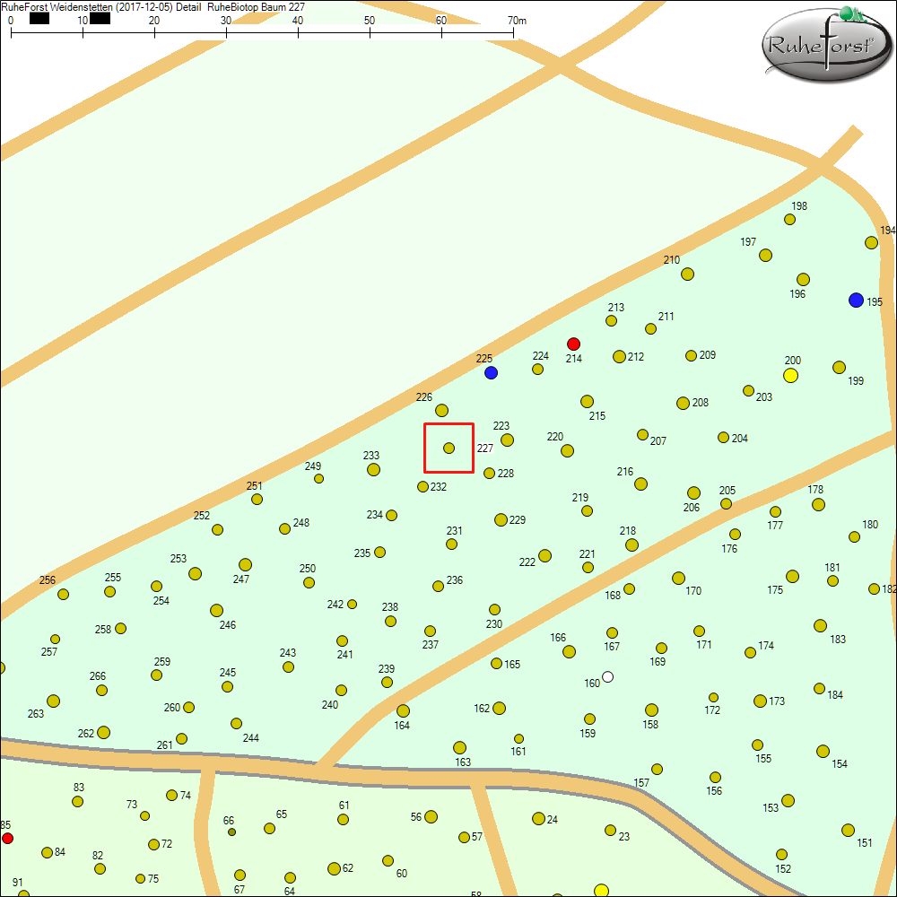Image resolution: width=897 pixels, height=897 pixels.
Task: Select the red marker labeled 85
Action: pos(8,838)
